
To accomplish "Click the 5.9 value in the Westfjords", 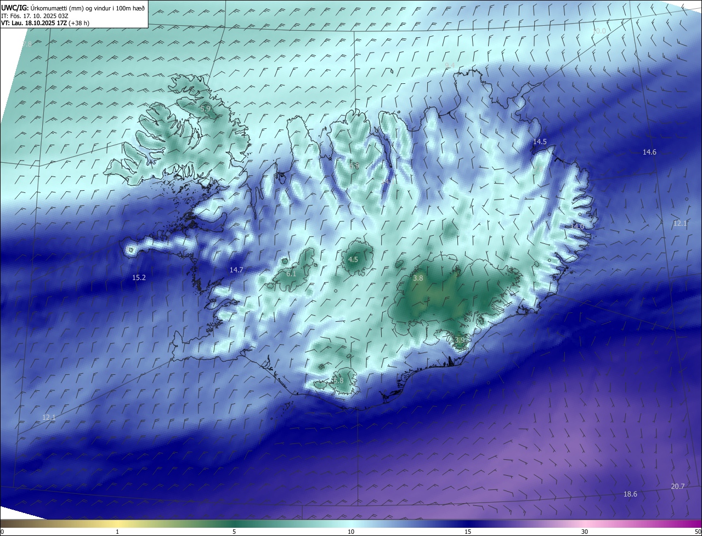I will click(x=205, y=109).
